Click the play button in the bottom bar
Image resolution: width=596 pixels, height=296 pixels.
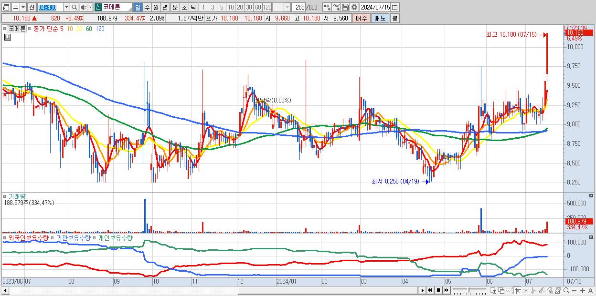[x=423, y=290]
